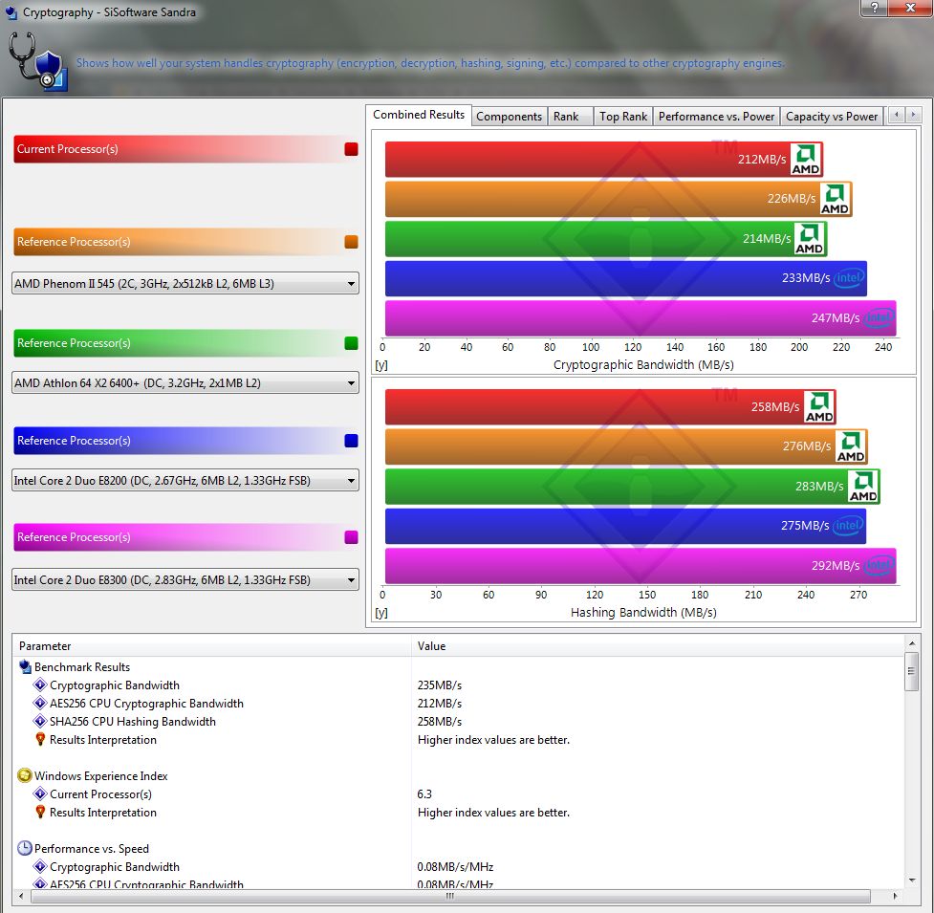Viewport: 934px width, 913px height.
Task: Click the Intel logo on the 233MB/s bar
Action: click(x=849, y=278)
